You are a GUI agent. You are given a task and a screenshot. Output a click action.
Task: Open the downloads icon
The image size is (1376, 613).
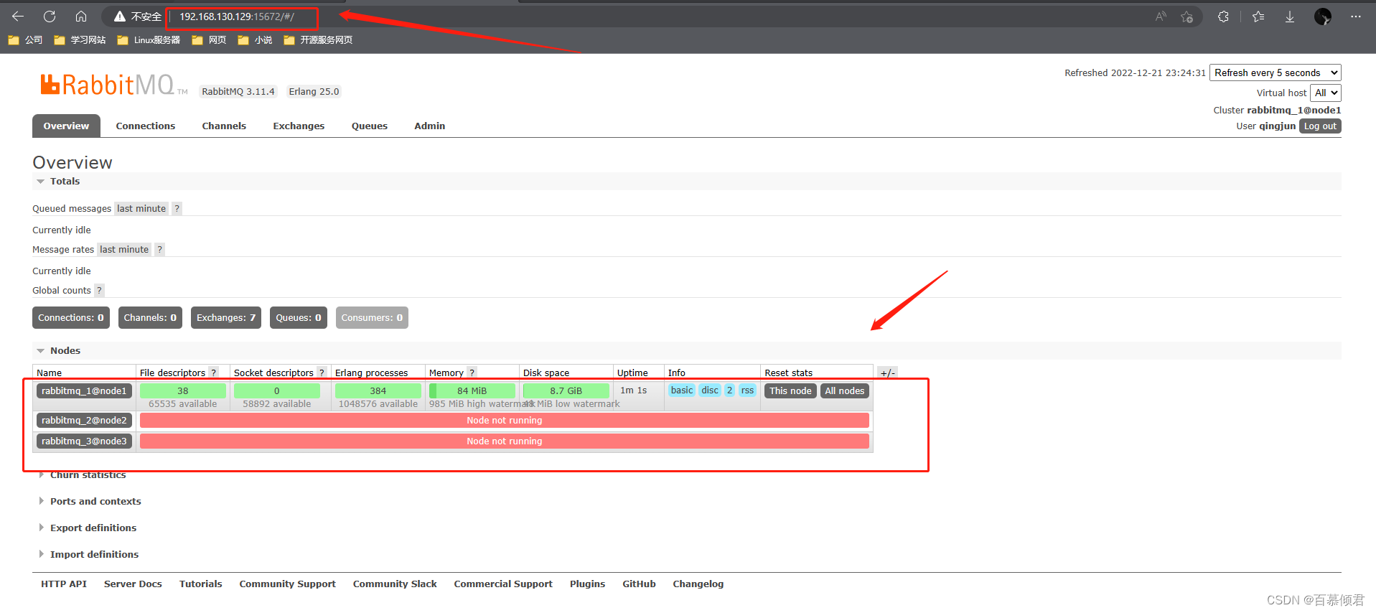point(1290,17)
